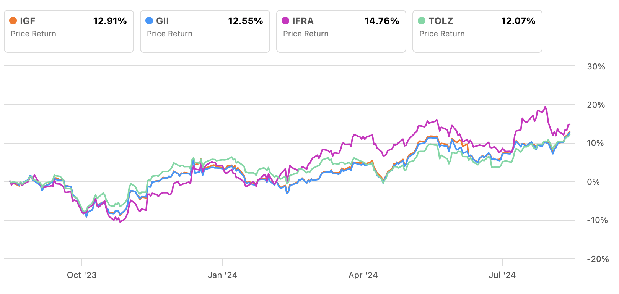This screenshot has width=619, height=294.
Task: Click the 12.07% TOLZ return value
Action: pyautogui.click(x=518, y=21)
